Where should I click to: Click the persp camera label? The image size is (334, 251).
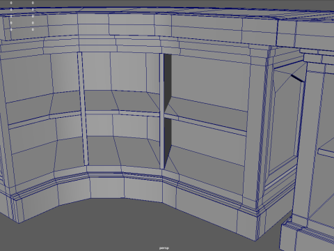click(x=164, y=248)
